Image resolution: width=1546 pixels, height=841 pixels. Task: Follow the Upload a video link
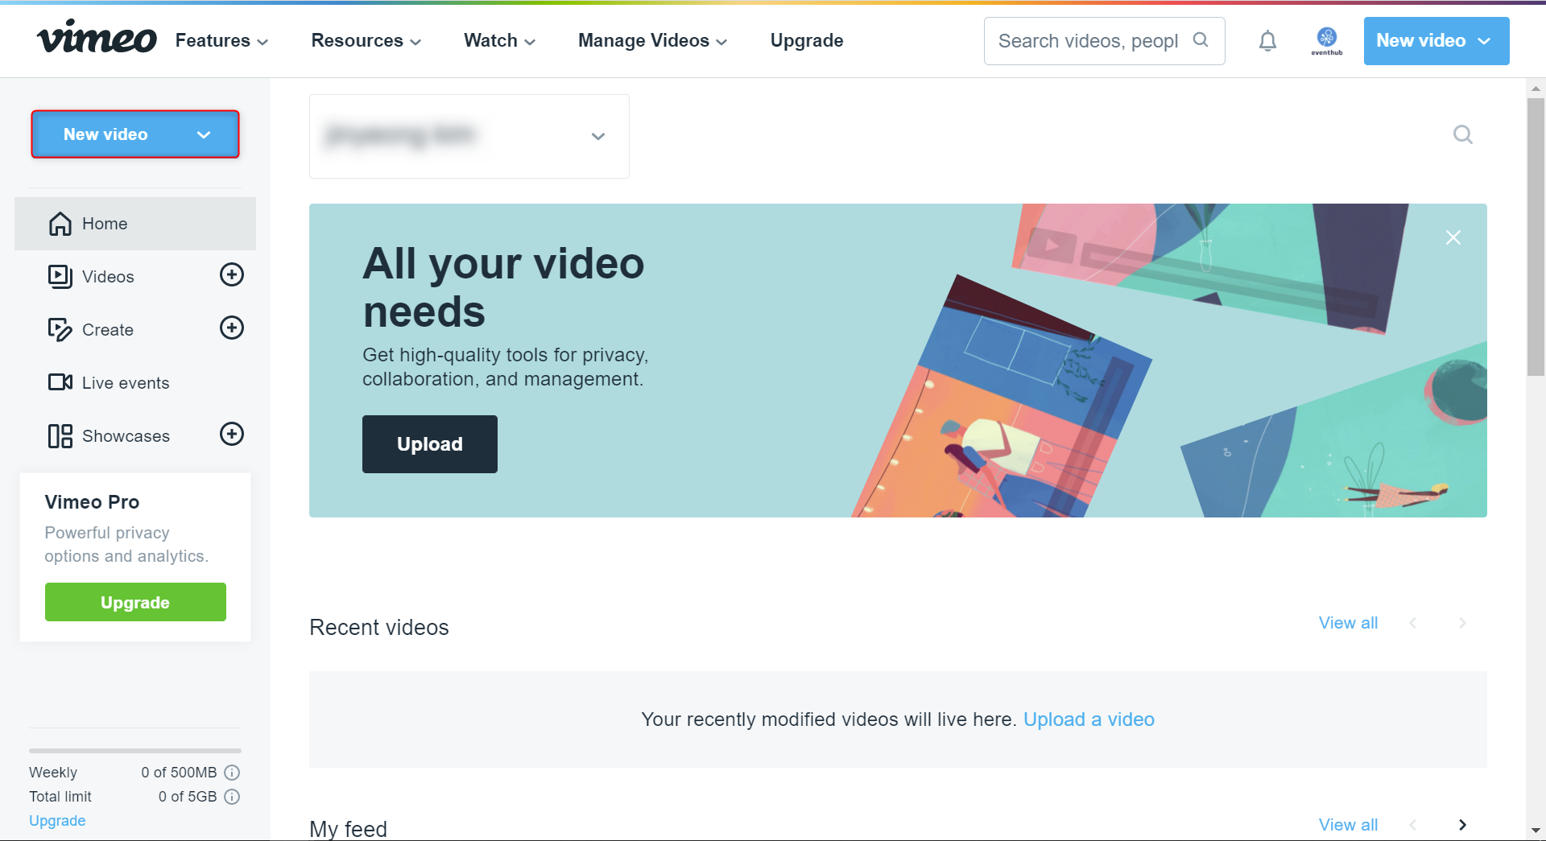click(1089, 719)
